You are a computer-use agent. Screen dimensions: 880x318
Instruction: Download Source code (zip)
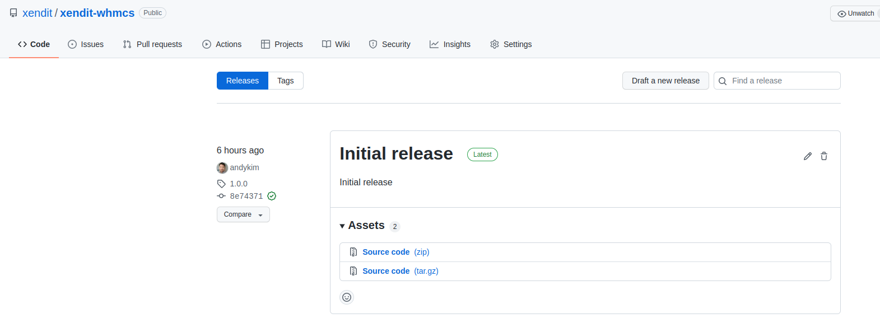(395, 252)
